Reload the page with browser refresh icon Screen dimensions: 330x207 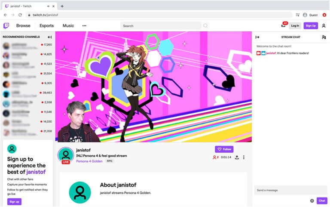20,15
